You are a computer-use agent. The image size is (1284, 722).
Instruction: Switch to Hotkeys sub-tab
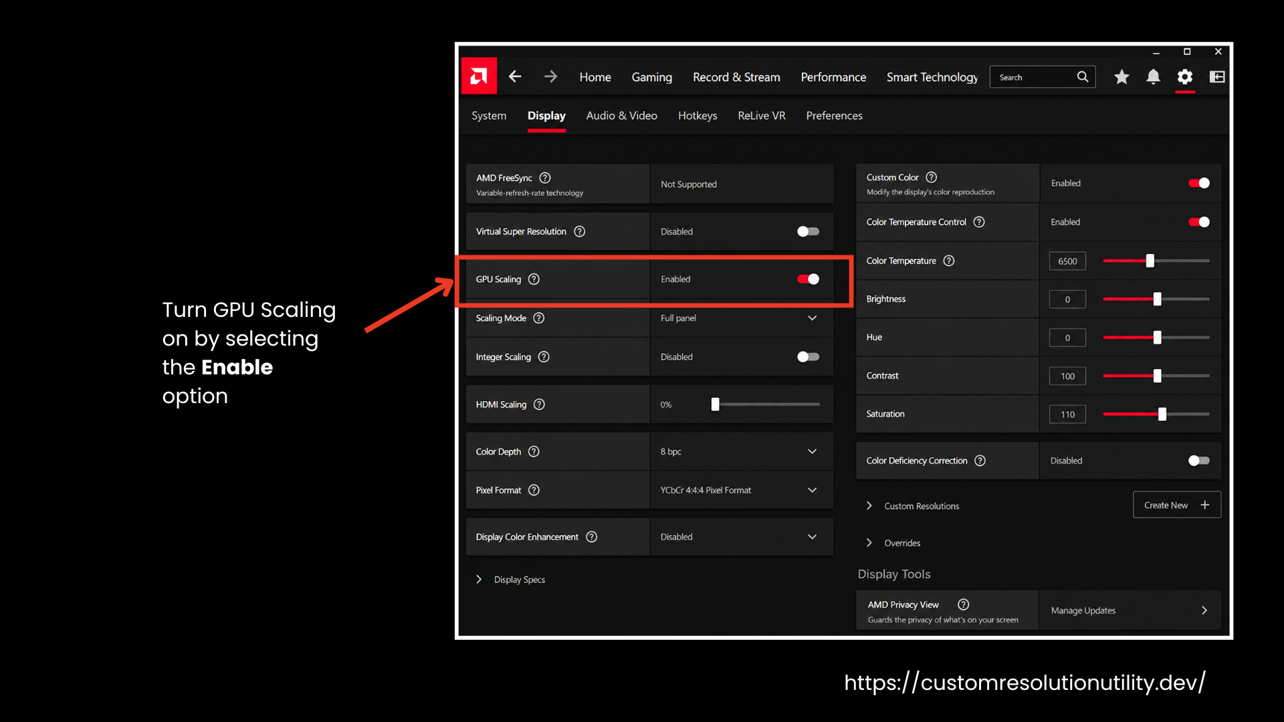[x=698, y=116]
